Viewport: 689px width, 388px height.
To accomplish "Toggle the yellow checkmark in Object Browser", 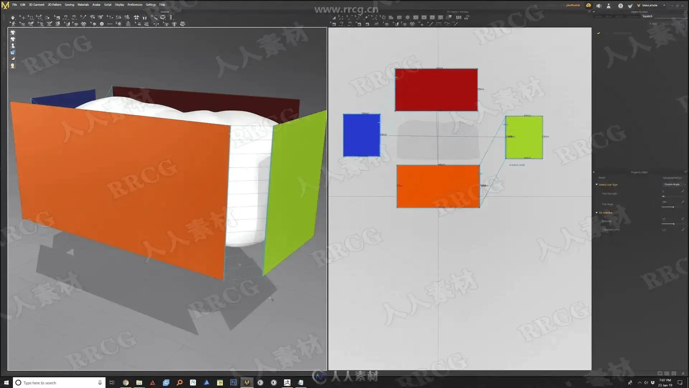I will pos(599,33).
